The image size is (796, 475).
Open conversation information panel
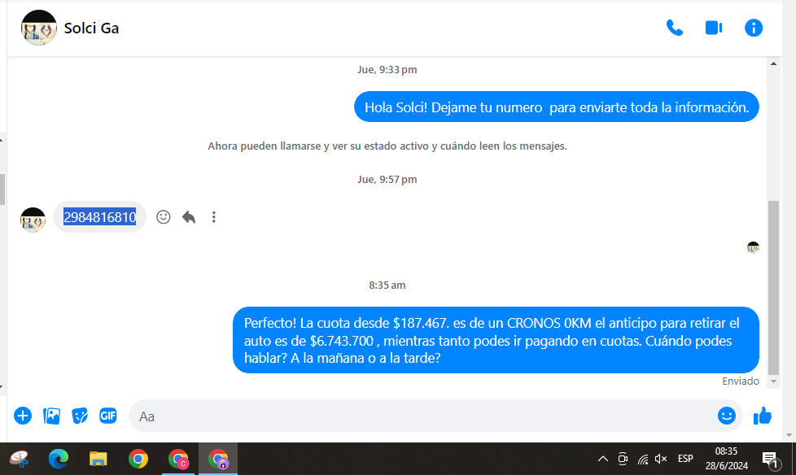click(x=754, y=28)
